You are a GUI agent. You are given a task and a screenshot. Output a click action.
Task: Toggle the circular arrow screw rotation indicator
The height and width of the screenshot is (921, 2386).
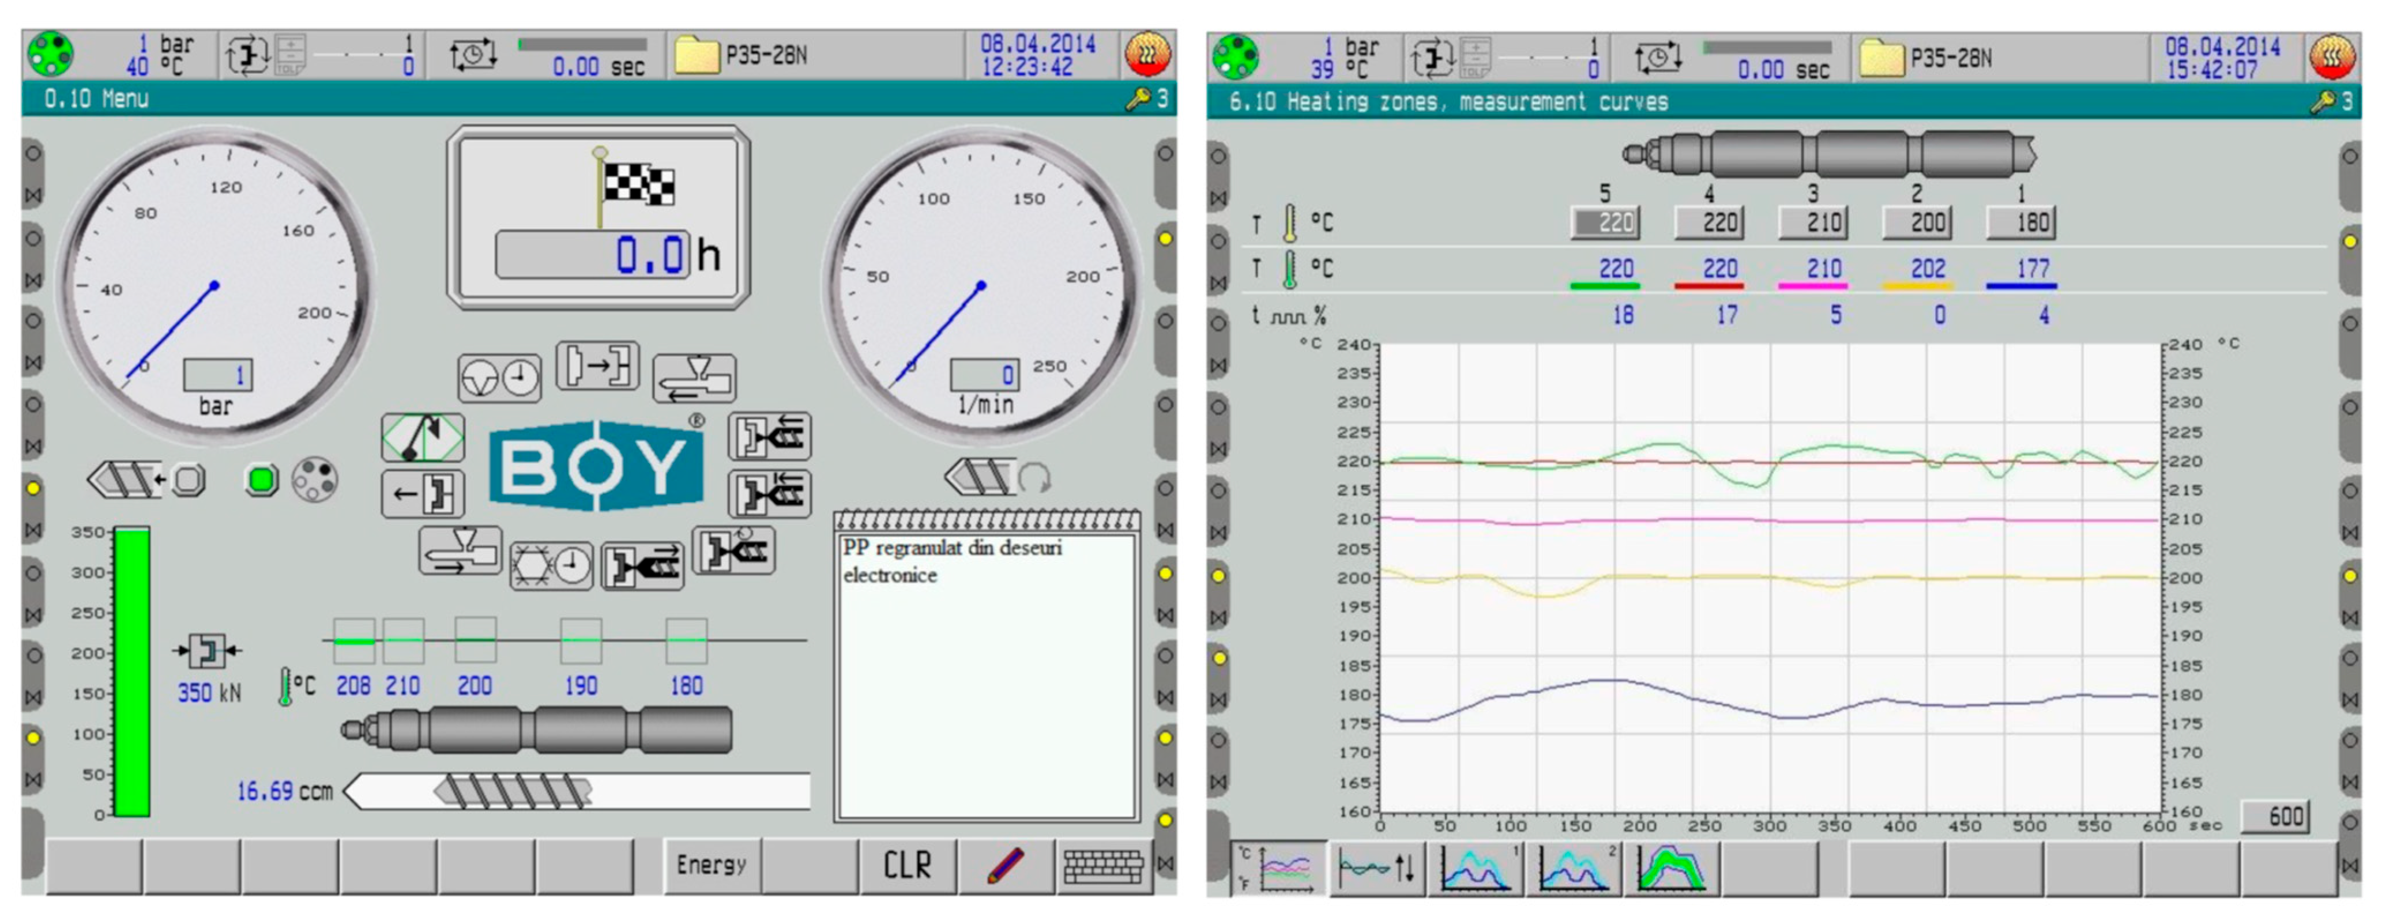[x=1034, y=478]
